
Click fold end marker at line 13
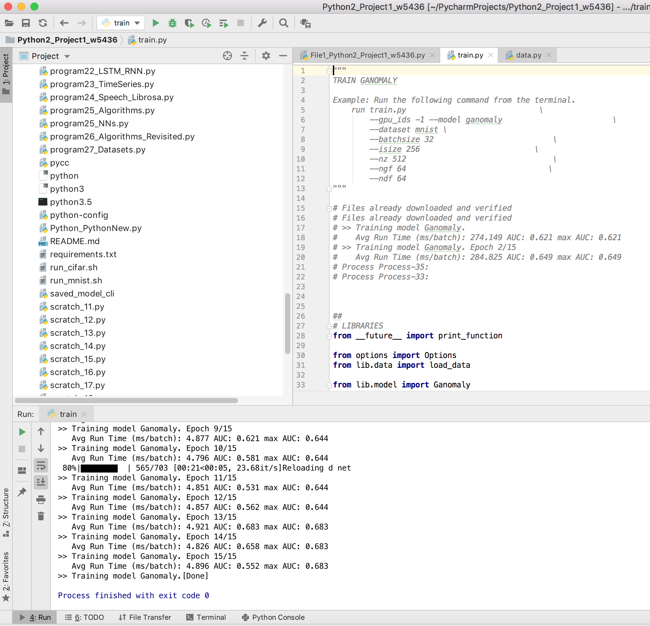pyautogui.click(x=329, y=189)
